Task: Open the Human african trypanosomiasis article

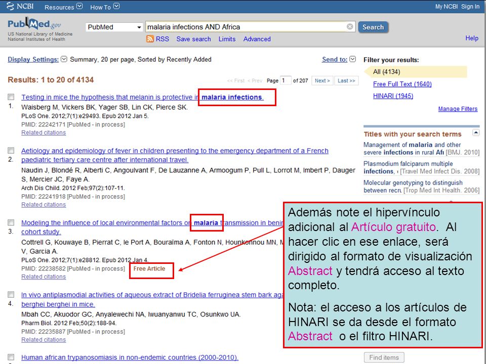Action: click(130, 357)
